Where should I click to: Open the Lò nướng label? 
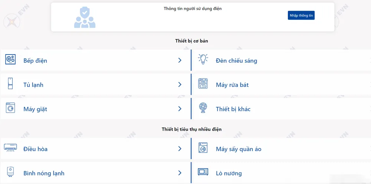click(x=229, y=173)
